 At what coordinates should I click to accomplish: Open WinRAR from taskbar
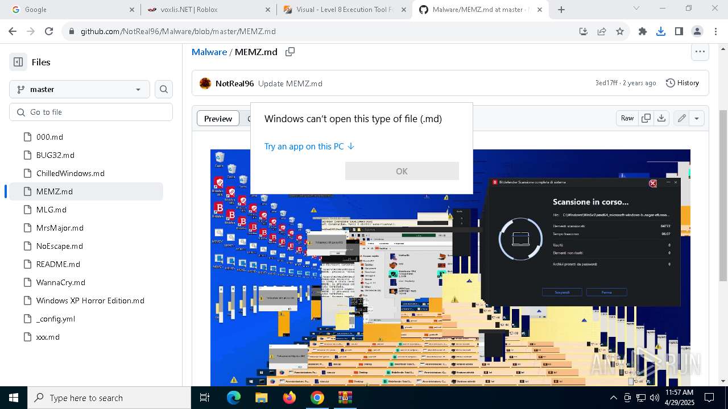click(x=345, y=398)
